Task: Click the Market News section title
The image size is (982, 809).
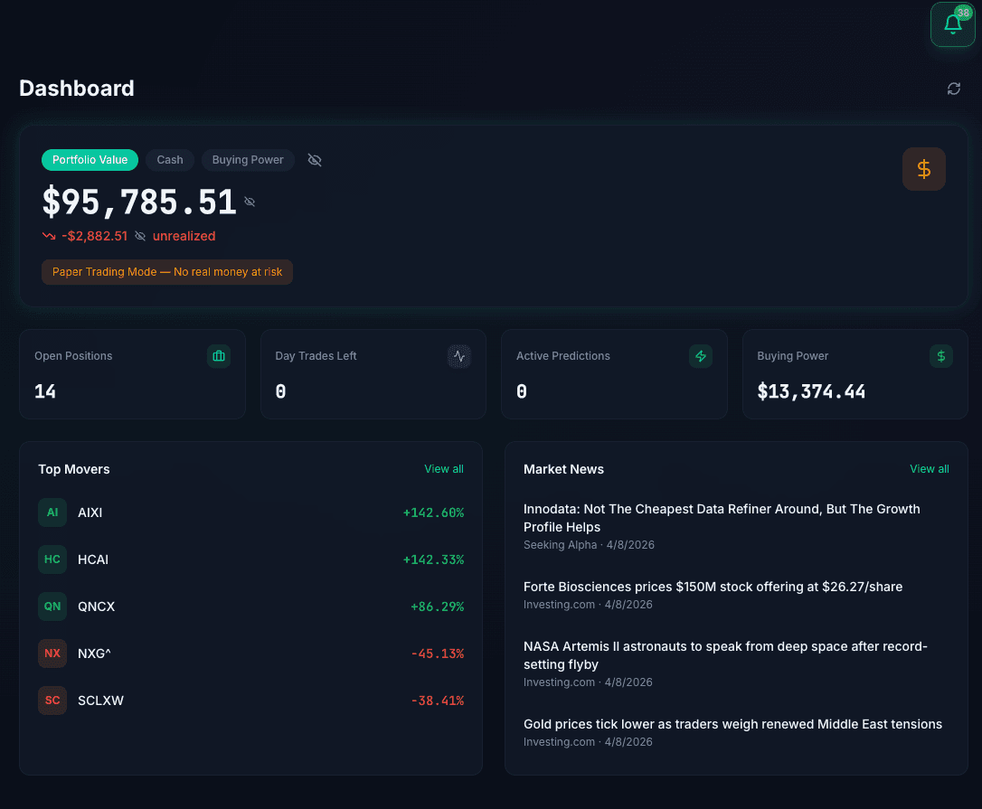Action: 563,470
